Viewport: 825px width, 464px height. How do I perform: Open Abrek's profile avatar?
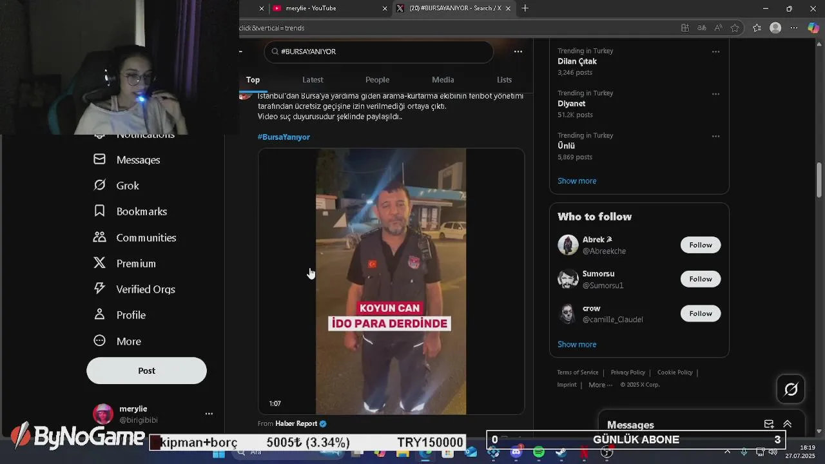coord(568,245)
